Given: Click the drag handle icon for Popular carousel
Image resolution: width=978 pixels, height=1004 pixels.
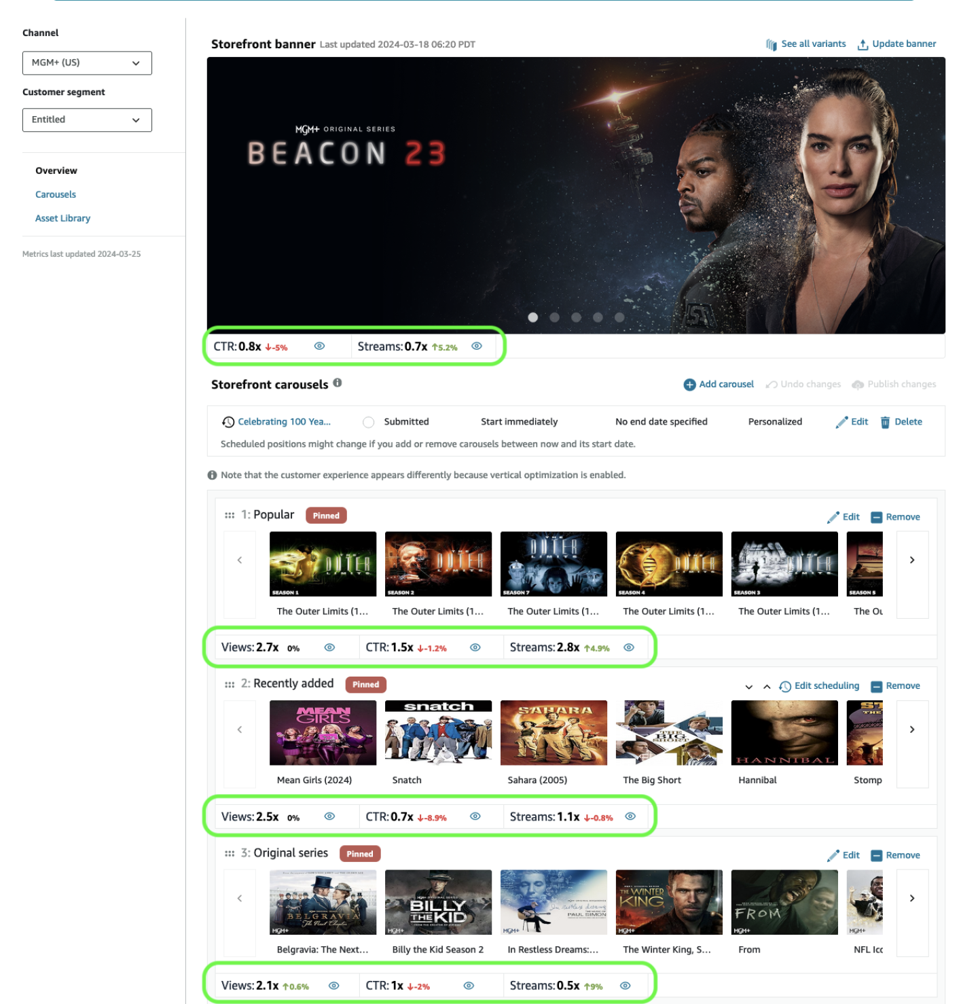Looking at the screenshot, I should (x=230, y=516).
